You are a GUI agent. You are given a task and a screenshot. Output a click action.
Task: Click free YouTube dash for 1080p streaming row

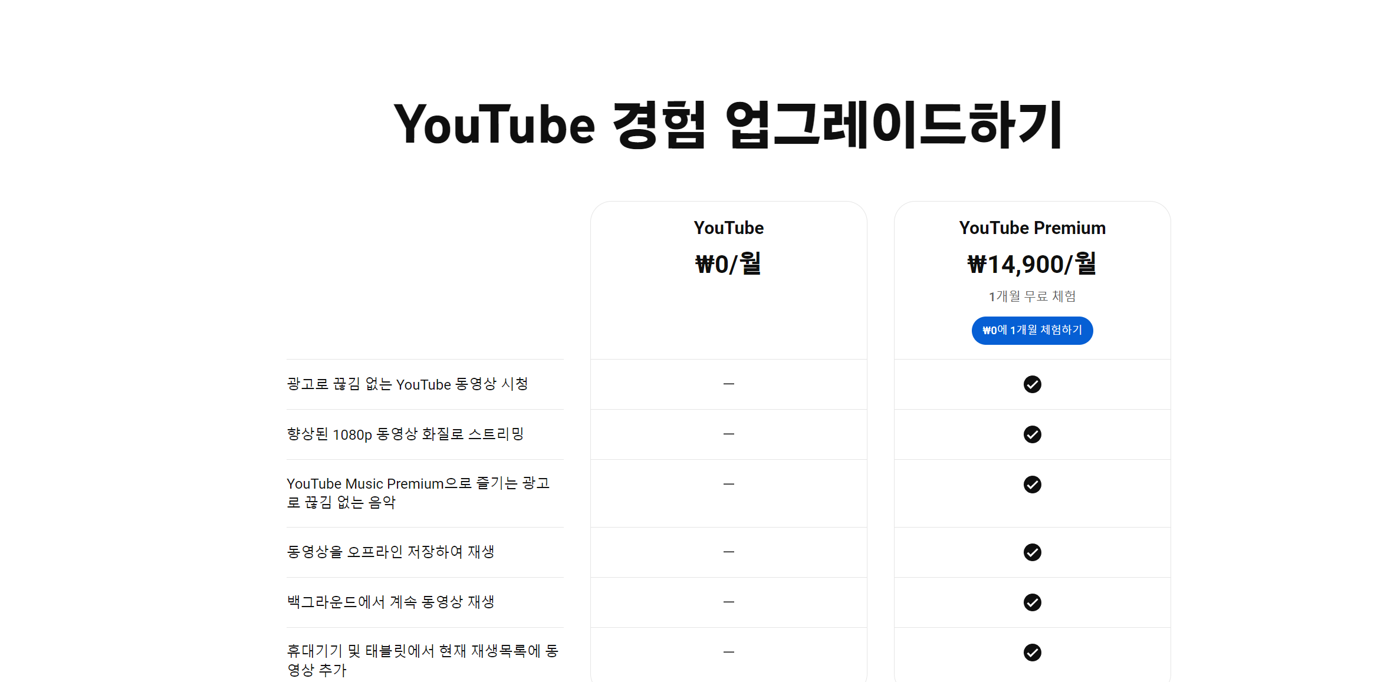tap(729, 434)
